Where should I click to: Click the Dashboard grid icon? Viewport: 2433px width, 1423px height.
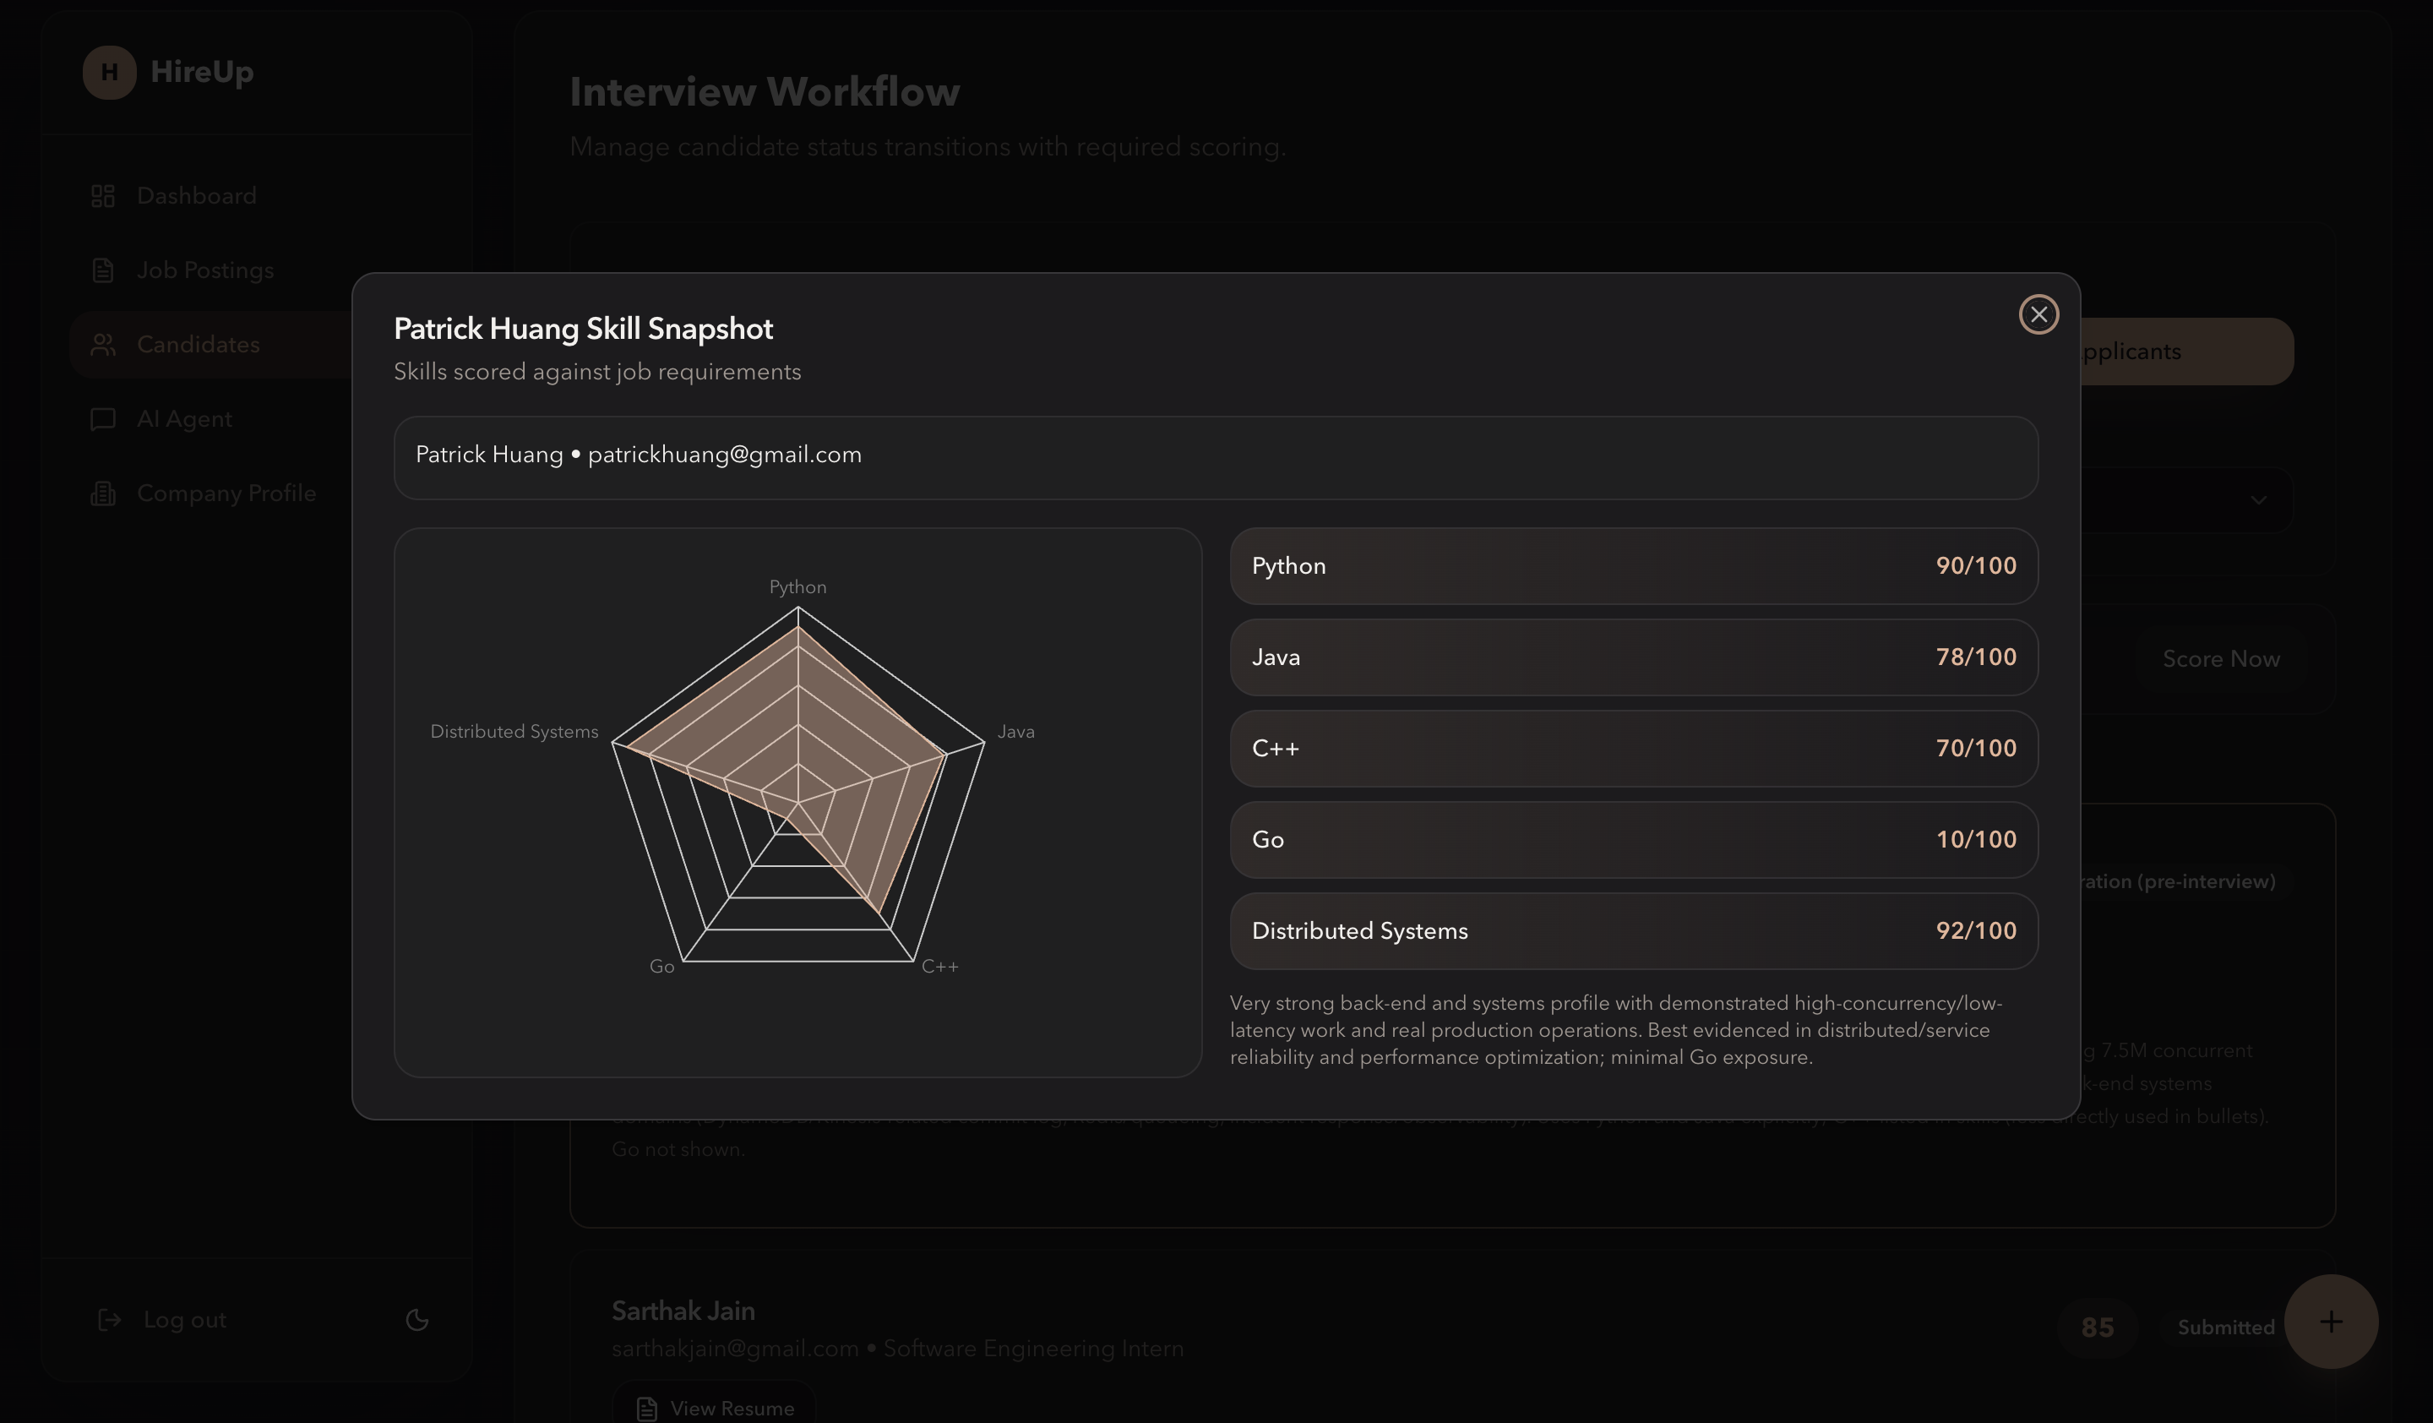pyautogui.click(x=102, y=196)
